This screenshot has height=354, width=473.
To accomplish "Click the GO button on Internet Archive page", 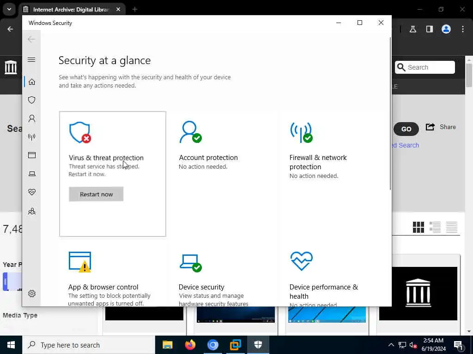I will coord(406,129).
